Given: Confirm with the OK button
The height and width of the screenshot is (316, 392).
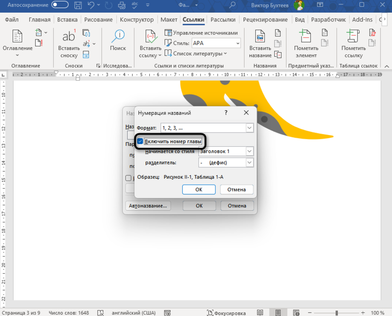Looking at the screenshot, I should click(198, 190).
